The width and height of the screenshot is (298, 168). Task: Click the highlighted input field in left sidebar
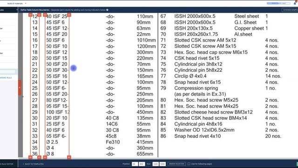tap(7, 72)
